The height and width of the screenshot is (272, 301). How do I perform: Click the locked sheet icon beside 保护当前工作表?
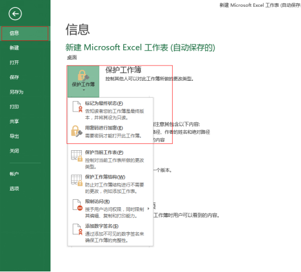click(x=77, y=156)
